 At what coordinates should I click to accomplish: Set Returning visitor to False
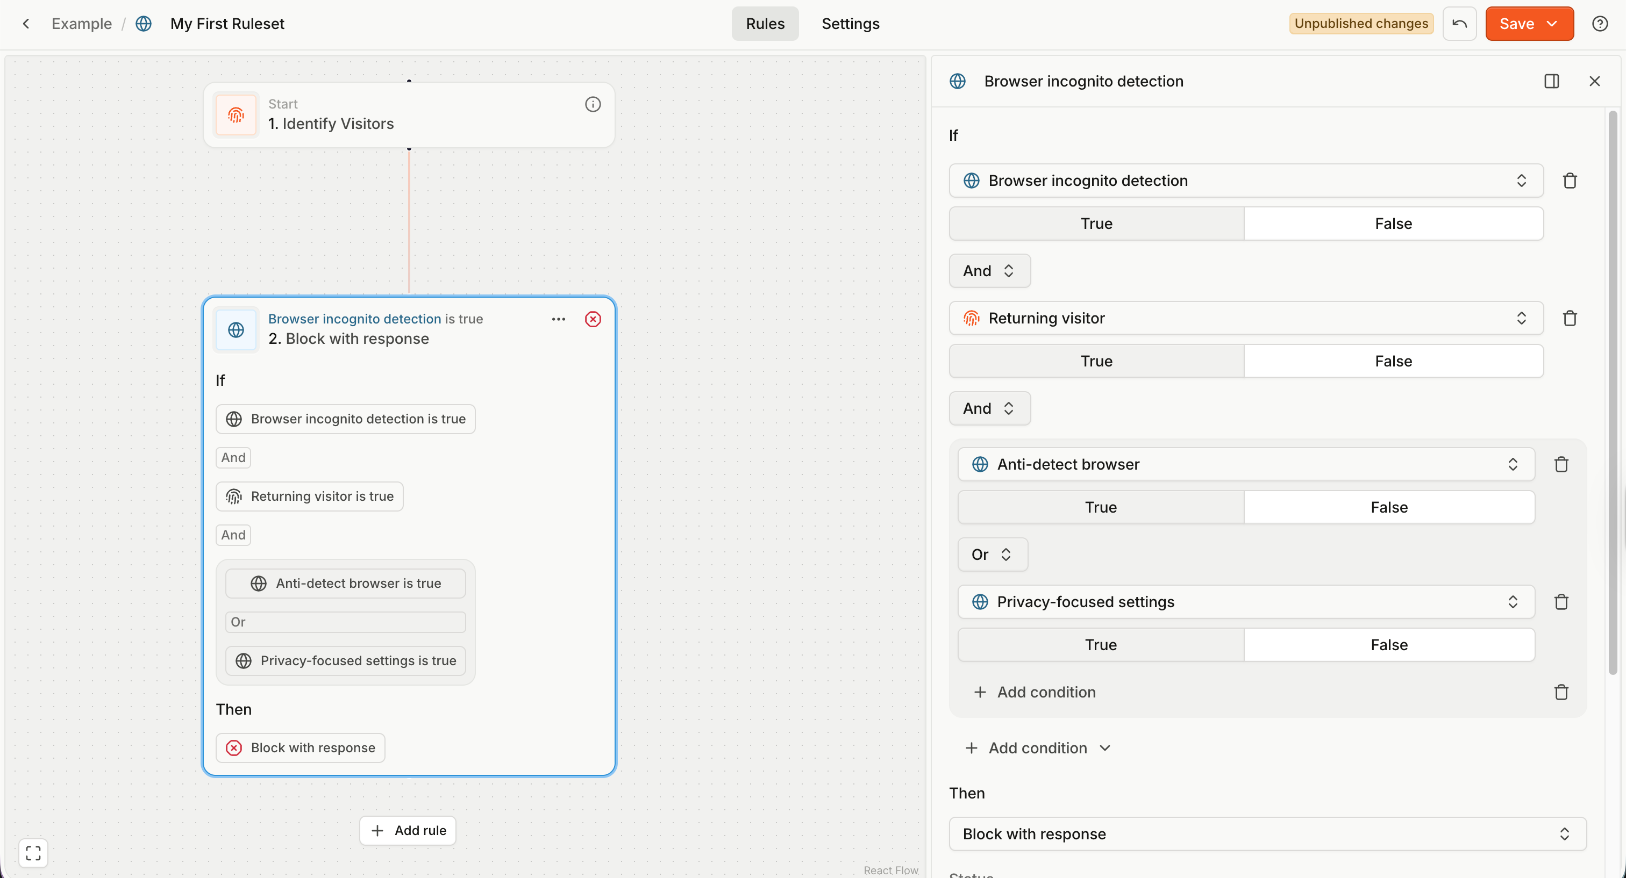[x=1393, y=361]
